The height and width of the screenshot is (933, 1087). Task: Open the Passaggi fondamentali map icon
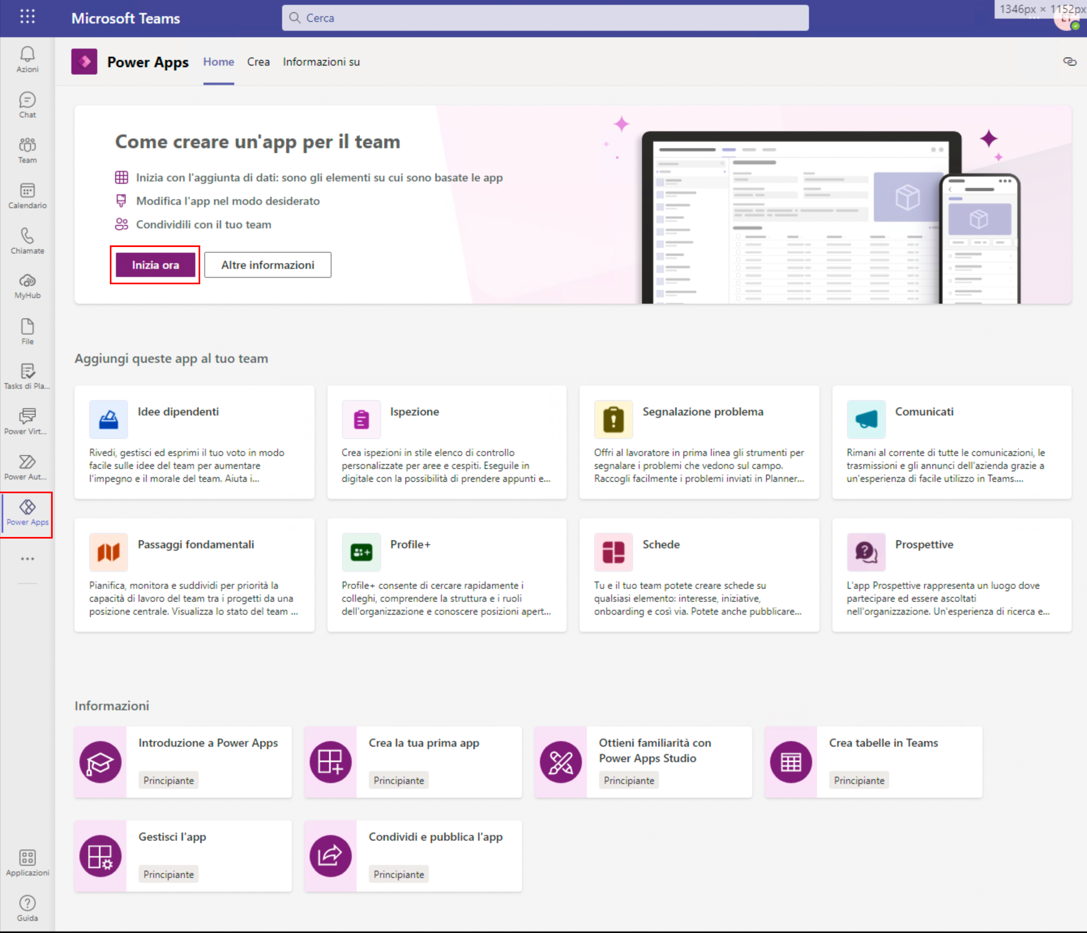(109, 552)
